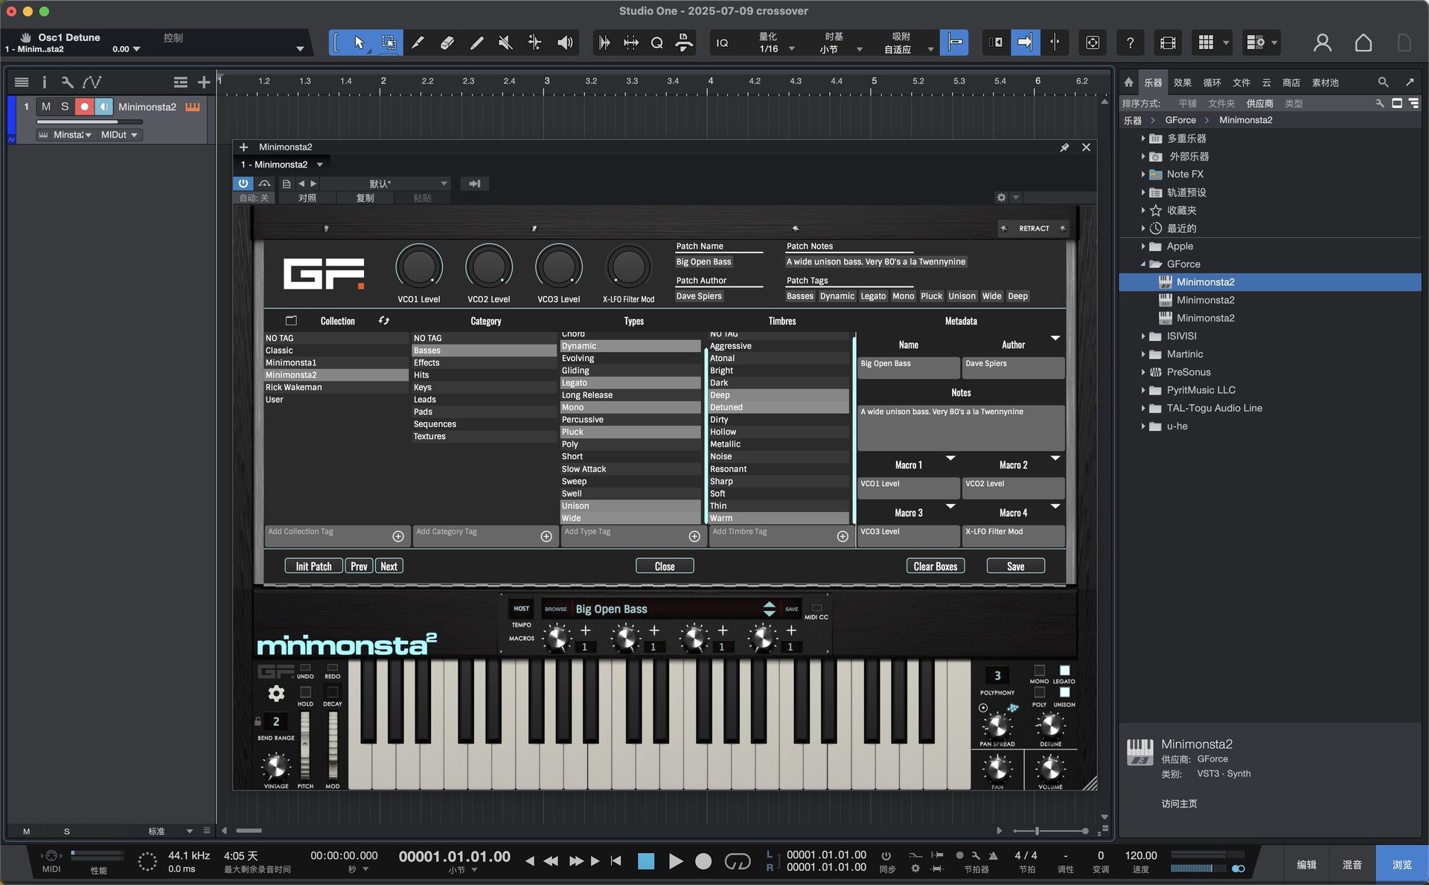Collapse the GForce folder
This screenshot has height=885, width=1429.
pyautogui.click(x=1143, y=264)
